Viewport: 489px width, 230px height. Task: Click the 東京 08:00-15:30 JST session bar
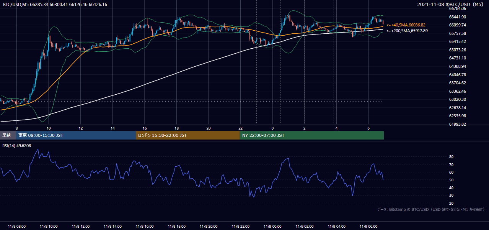[76, 135]
